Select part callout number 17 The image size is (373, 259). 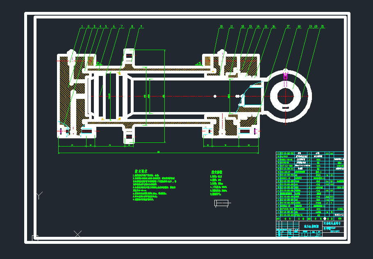tap(288, 27)
